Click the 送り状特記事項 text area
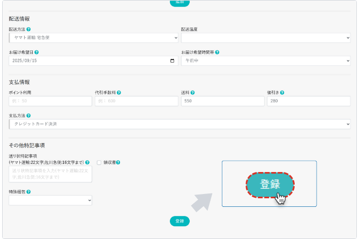Viewport: 359px width, 239px height. click(50, 174)
